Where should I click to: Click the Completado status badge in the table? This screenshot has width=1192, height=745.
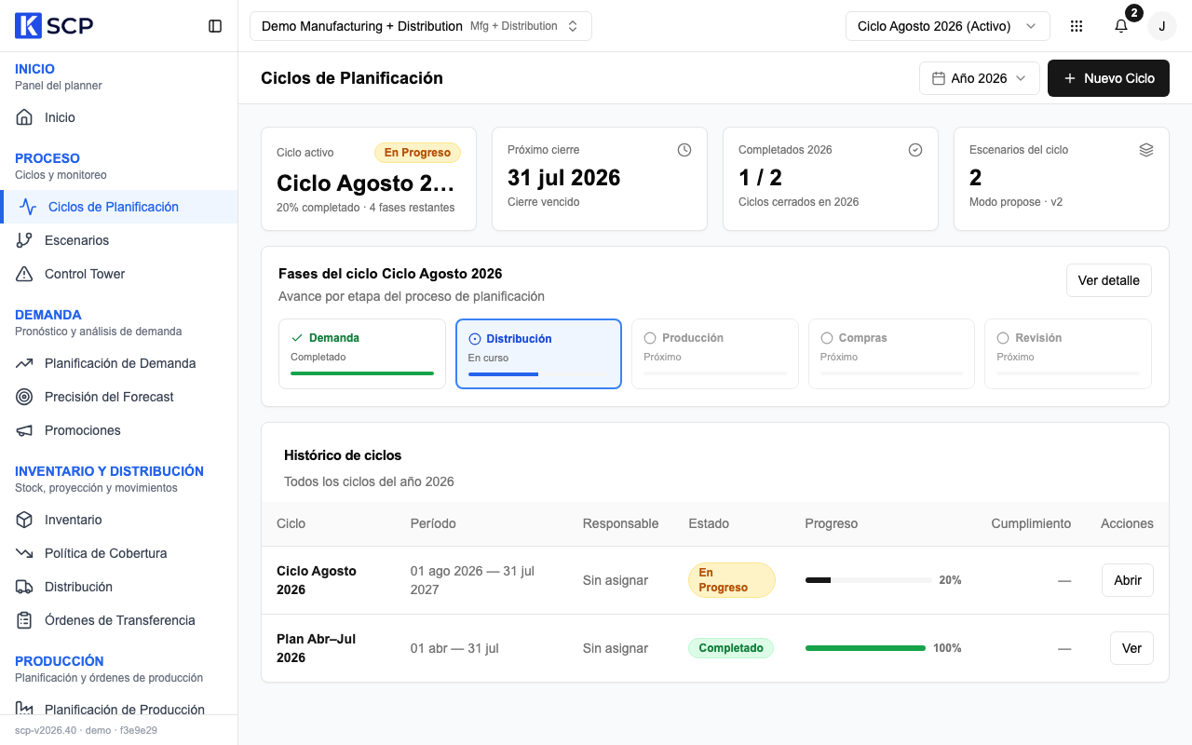click(731, 648)
